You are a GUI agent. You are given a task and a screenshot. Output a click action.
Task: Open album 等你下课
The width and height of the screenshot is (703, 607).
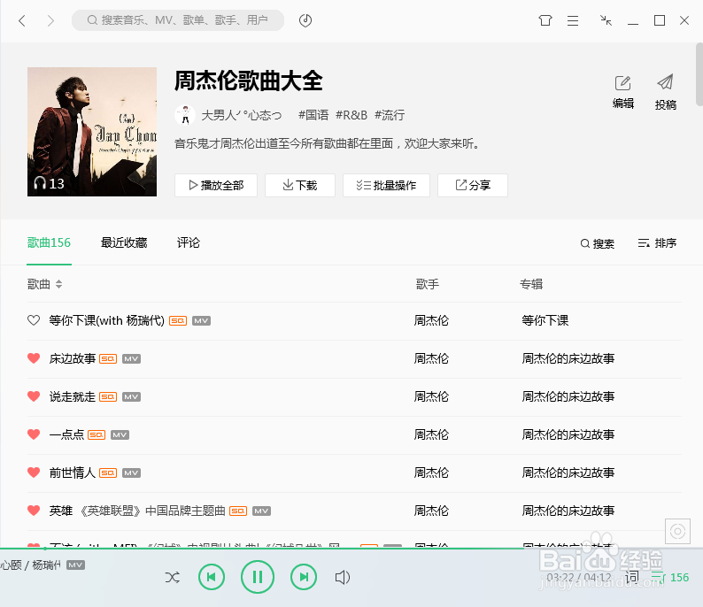[545, 320]
